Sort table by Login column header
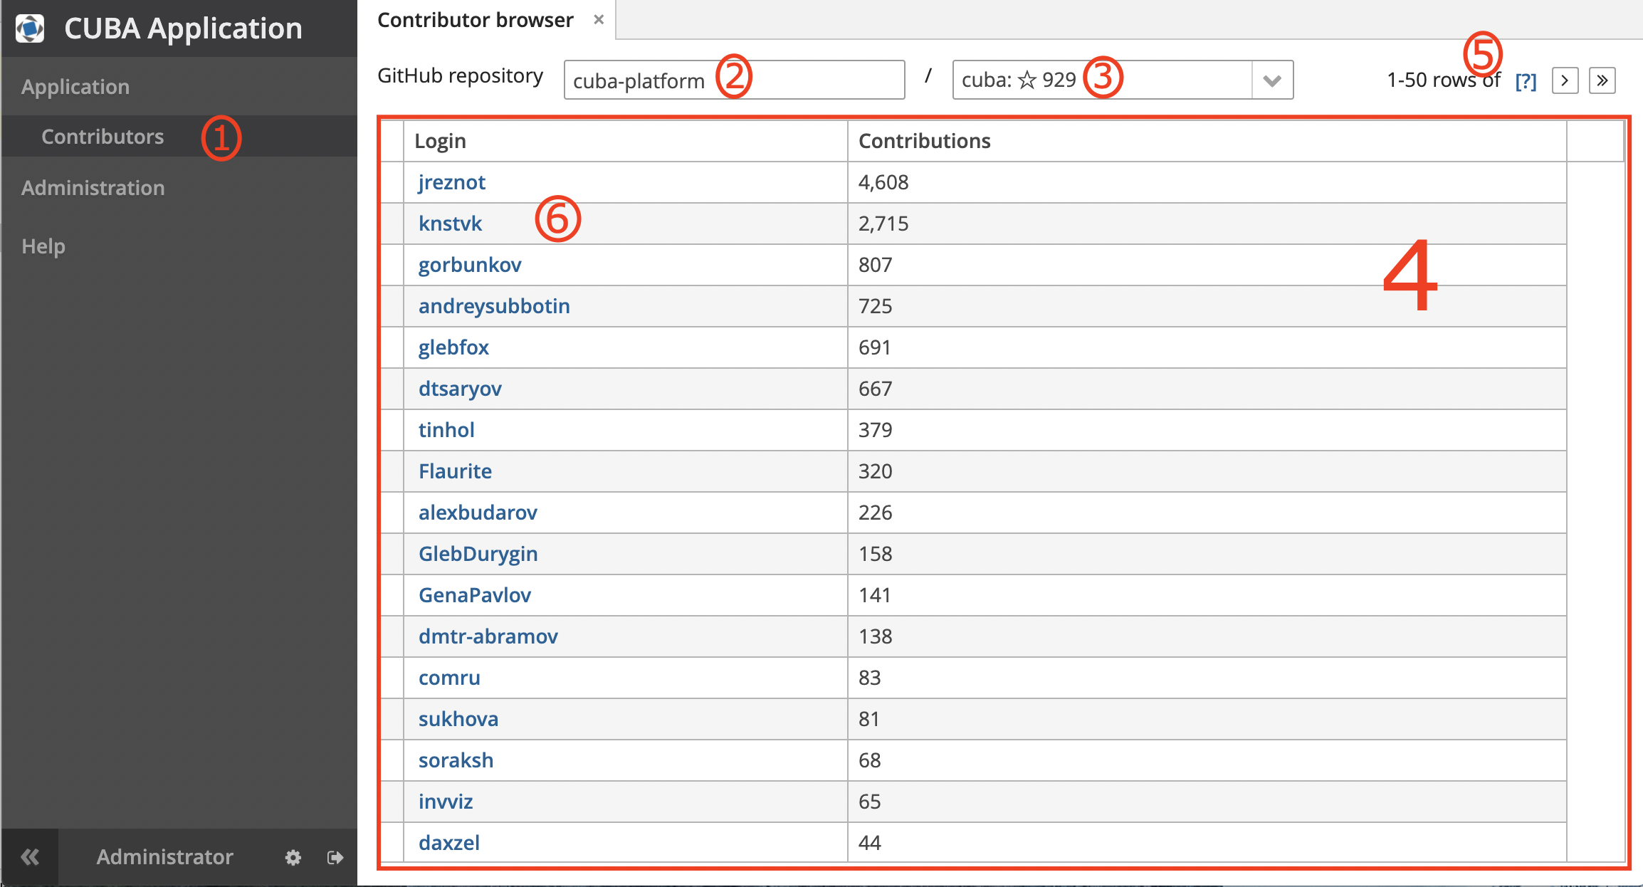 [440, 141]
